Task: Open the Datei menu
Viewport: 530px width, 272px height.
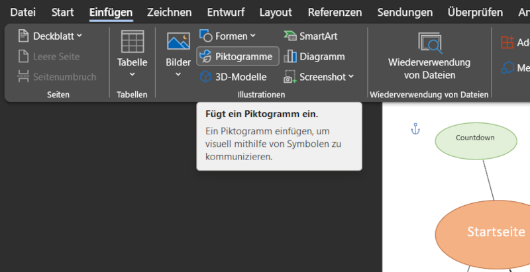Action: click(x=23, y=12)
